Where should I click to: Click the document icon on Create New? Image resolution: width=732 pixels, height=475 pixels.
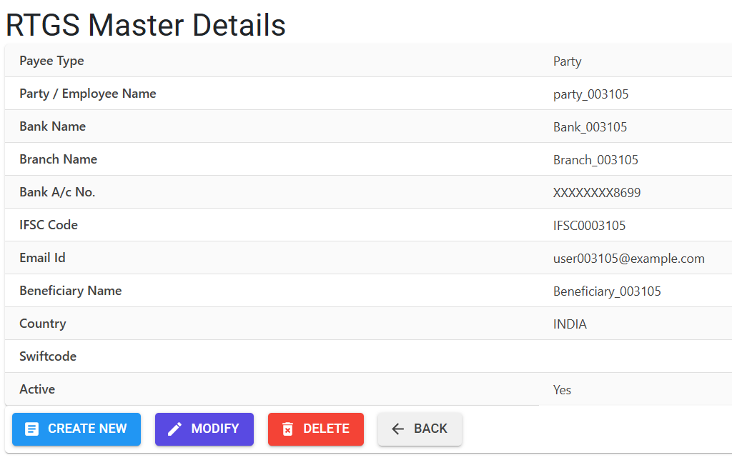(31, 429)
